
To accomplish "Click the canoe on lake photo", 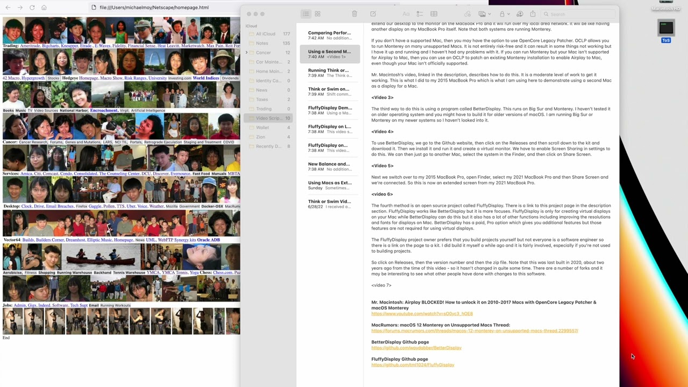I will tap(101, 256).
